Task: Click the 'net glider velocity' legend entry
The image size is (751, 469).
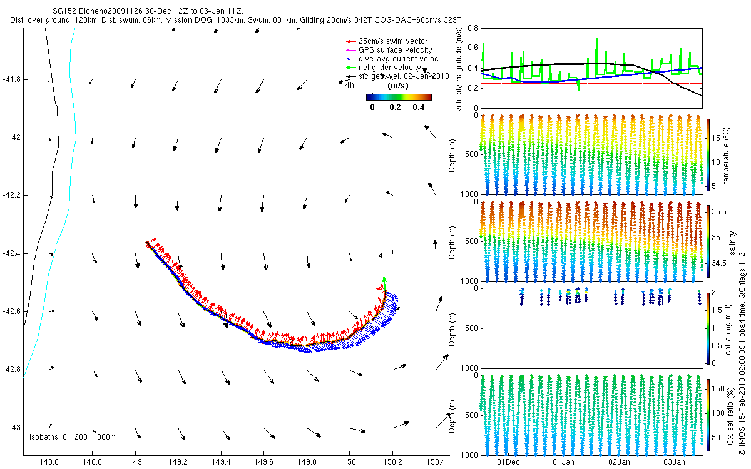Action: [384, 68]
